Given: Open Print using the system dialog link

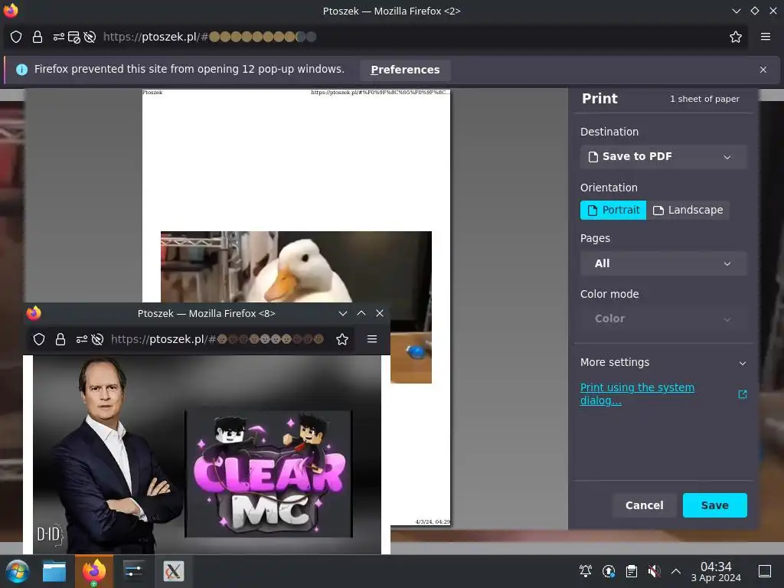Looking at the screenshot, I should (x=637, y=394).
